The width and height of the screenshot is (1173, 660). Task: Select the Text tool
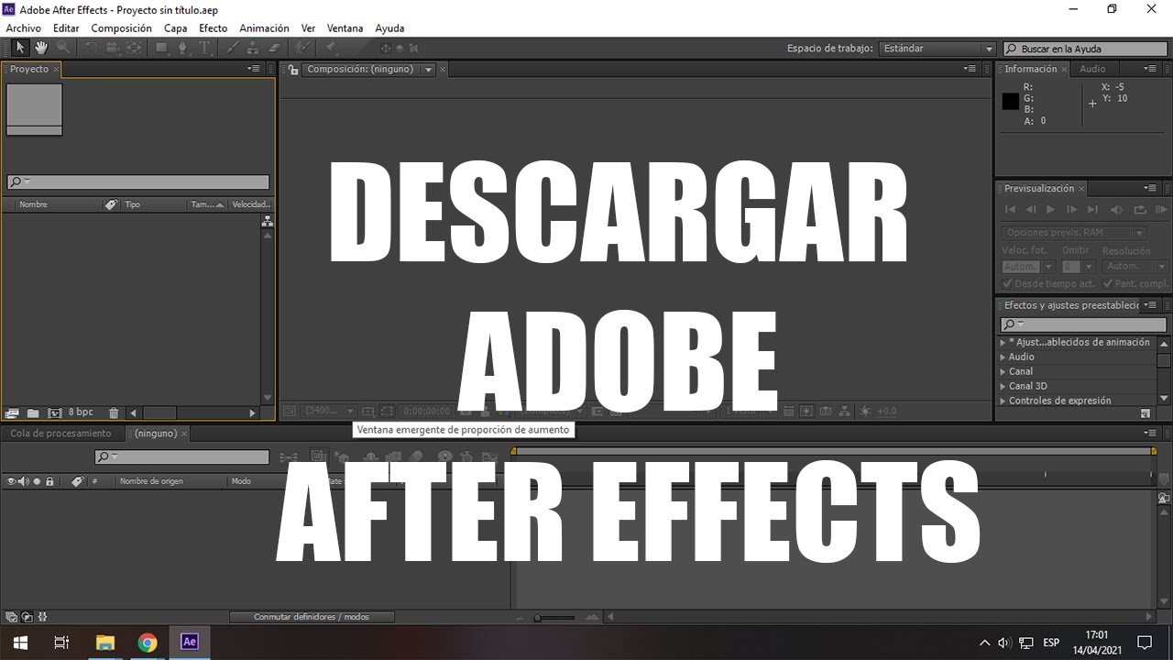tap(203, 48)
